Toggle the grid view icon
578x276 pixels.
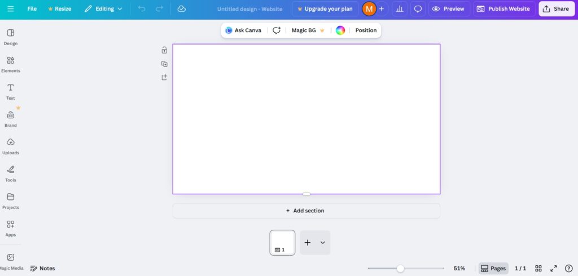pyautogui.click(x=538, y=269)
